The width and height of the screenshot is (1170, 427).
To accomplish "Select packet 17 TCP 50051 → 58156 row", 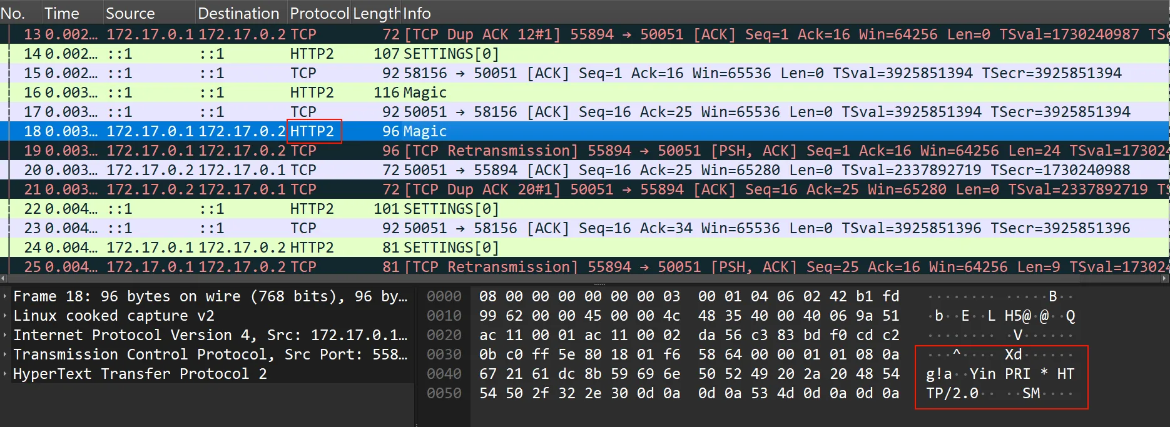I will (x=585, y=111).
